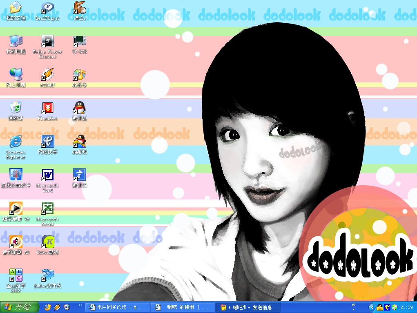Click the 开始 Start button
417x313 pixels.
20,307
